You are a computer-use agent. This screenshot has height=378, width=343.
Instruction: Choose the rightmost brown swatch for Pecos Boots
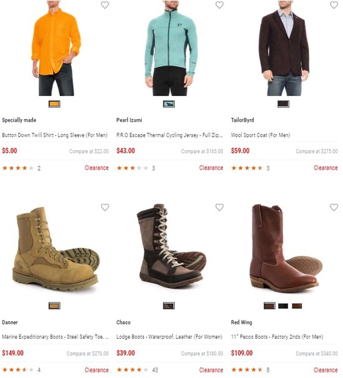(297, 306)
